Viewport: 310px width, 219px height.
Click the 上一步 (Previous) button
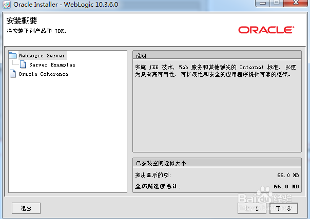tap(252, 208)
